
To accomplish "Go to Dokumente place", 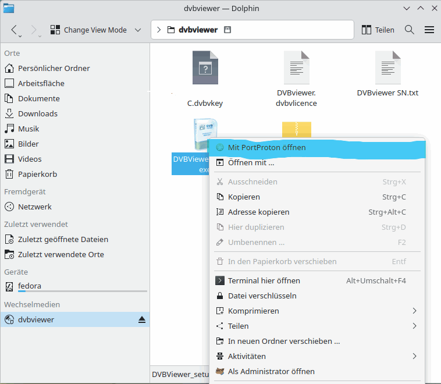I will (75, 98).
